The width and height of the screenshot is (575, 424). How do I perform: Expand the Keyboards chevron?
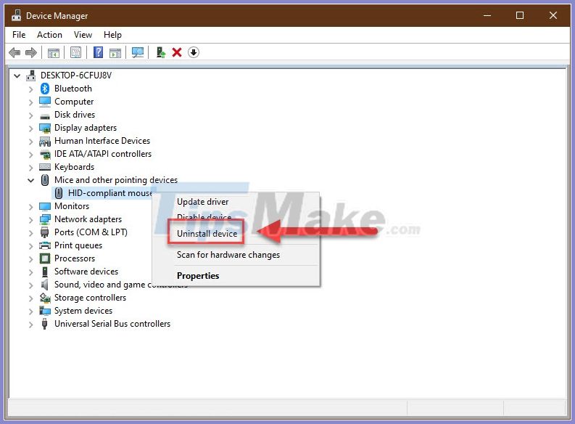click(30, 168)
